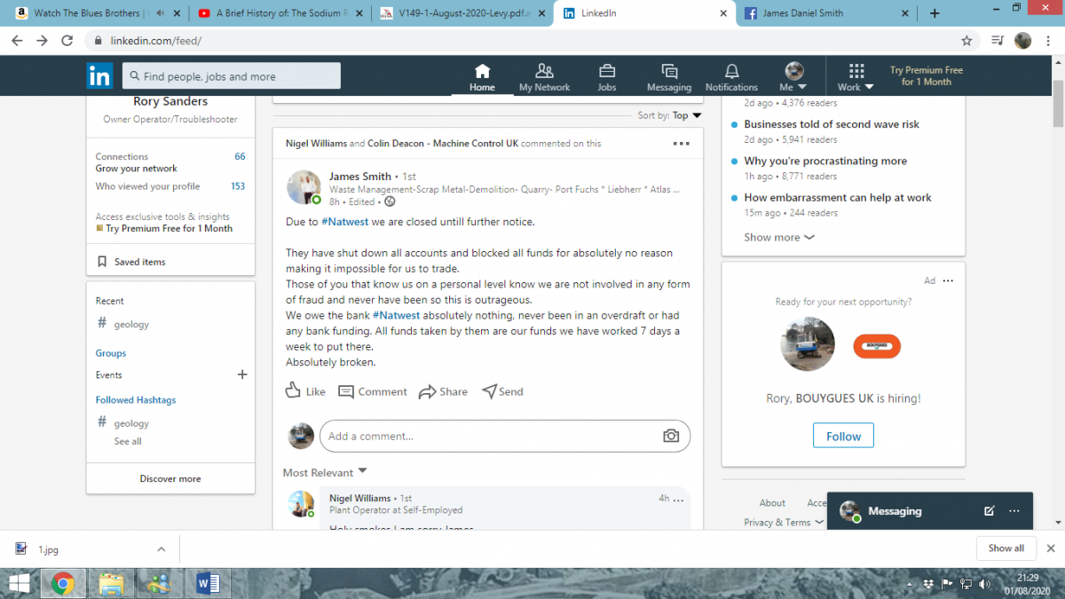Image resolution: width=1065 pixels, height=599 pixels.
Task: Reload the page in Chrome
Action: [67, 41]
